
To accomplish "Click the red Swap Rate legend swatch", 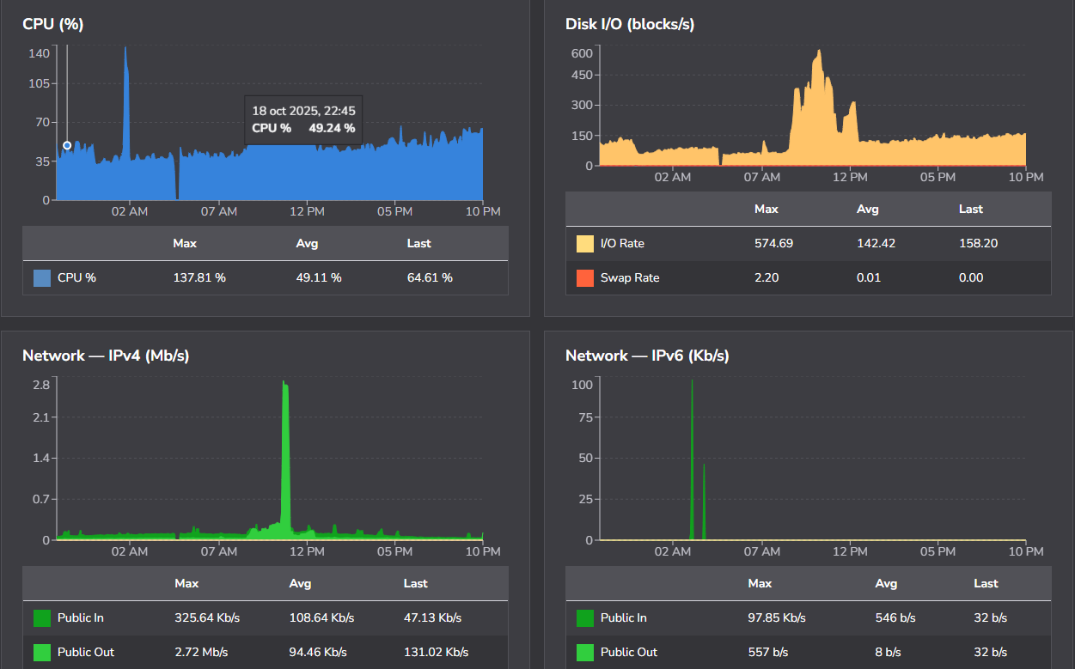I will tap(585, 278).
